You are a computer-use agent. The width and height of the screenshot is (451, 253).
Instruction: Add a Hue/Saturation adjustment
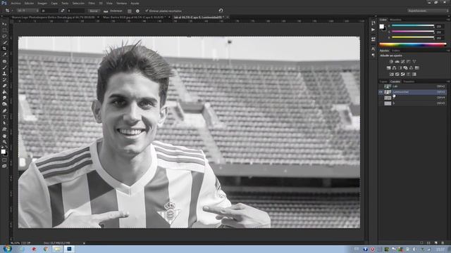(x=388, y=68)
